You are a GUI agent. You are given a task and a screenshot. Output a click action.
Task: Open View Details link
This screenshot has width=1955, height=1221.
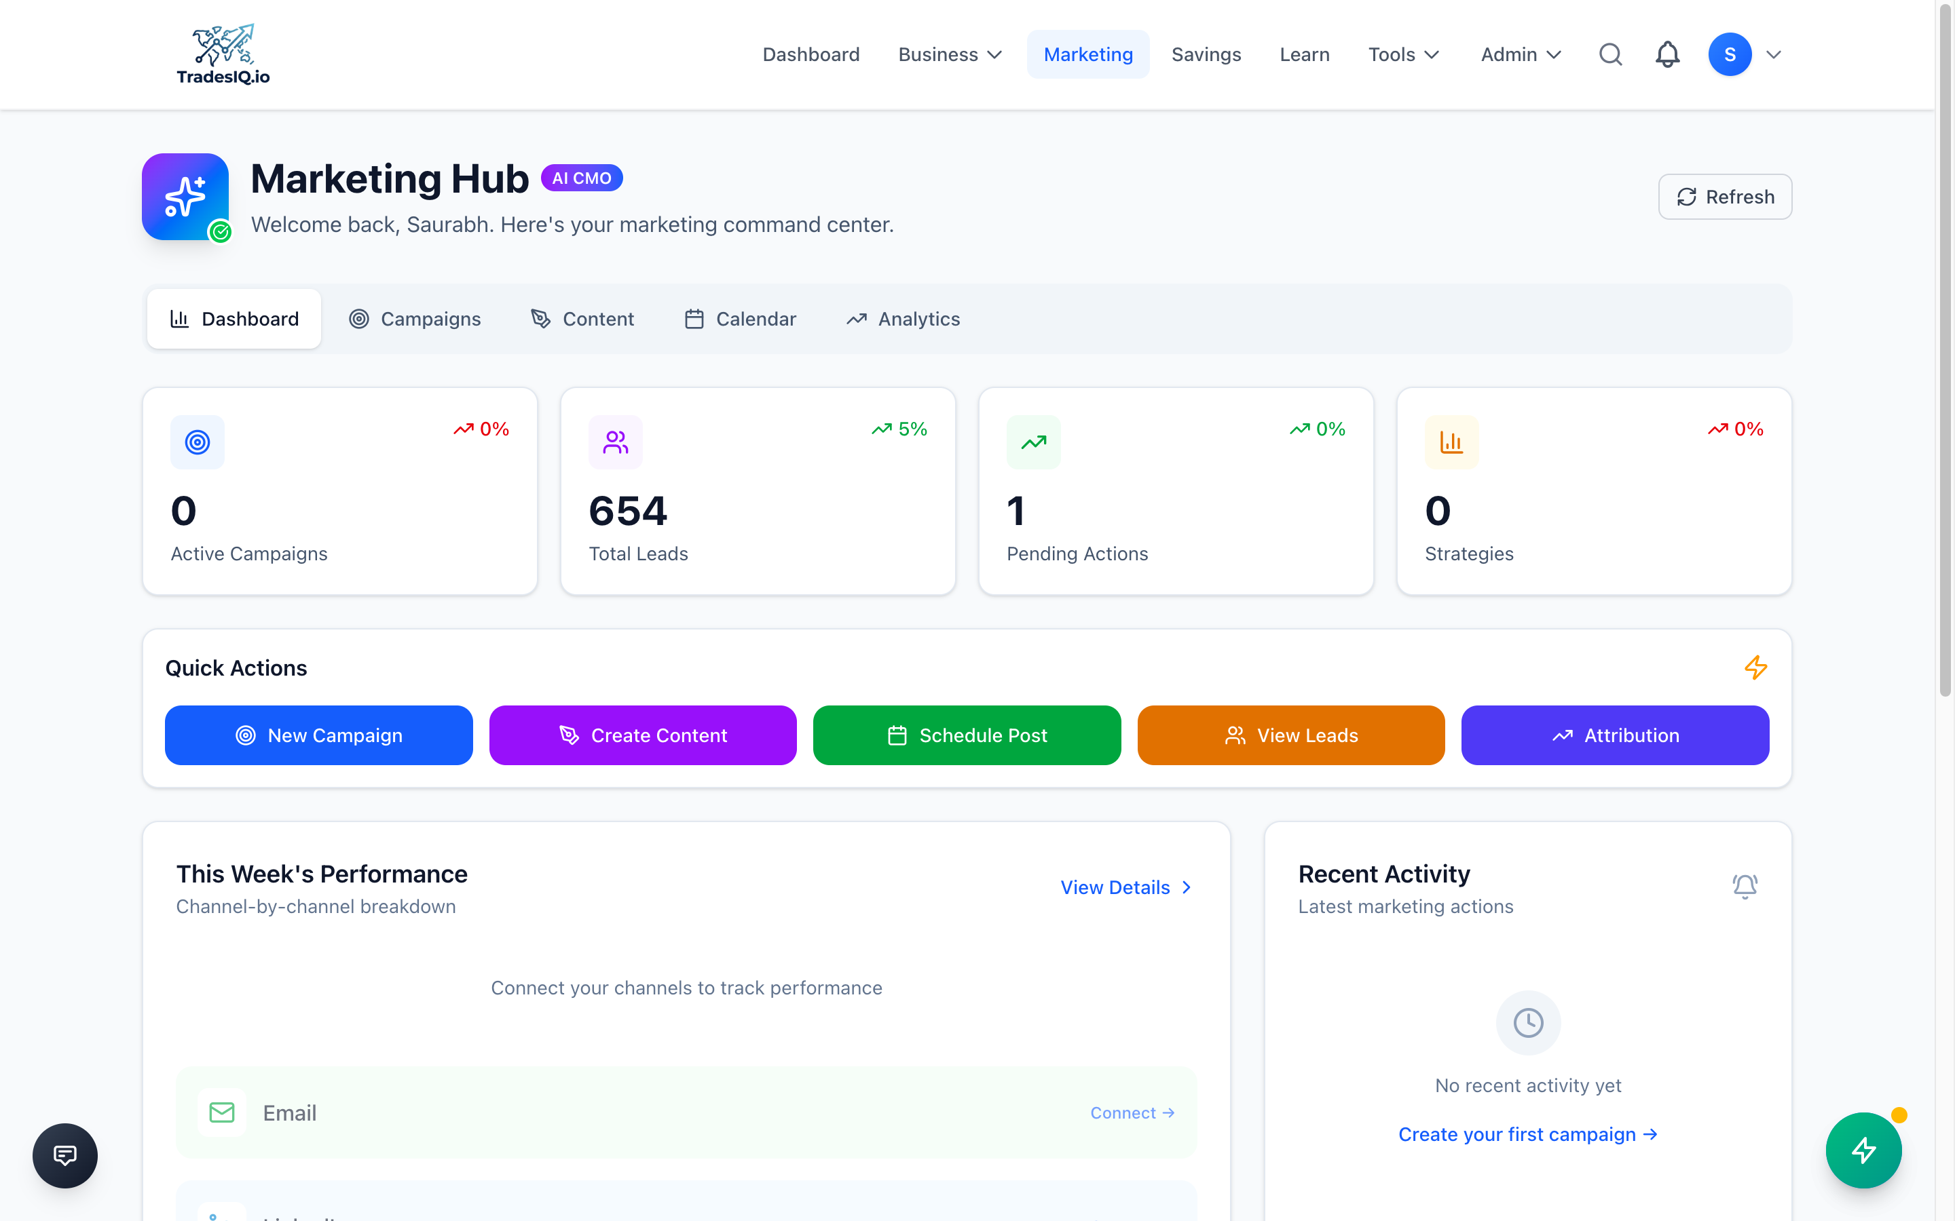[x=1126, y=887]
